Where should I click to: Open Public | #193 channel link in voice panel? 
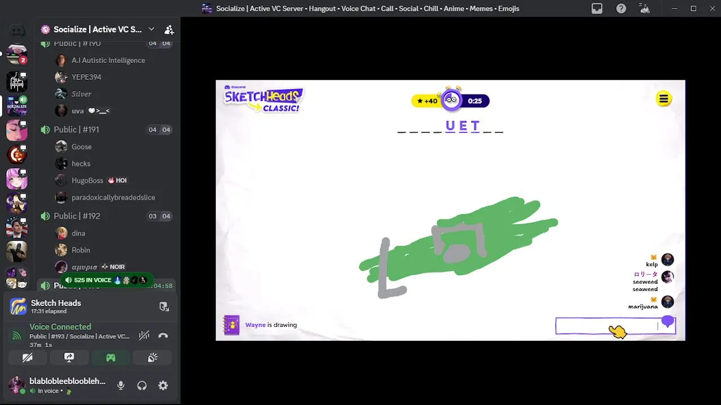(x=79, y=336)
